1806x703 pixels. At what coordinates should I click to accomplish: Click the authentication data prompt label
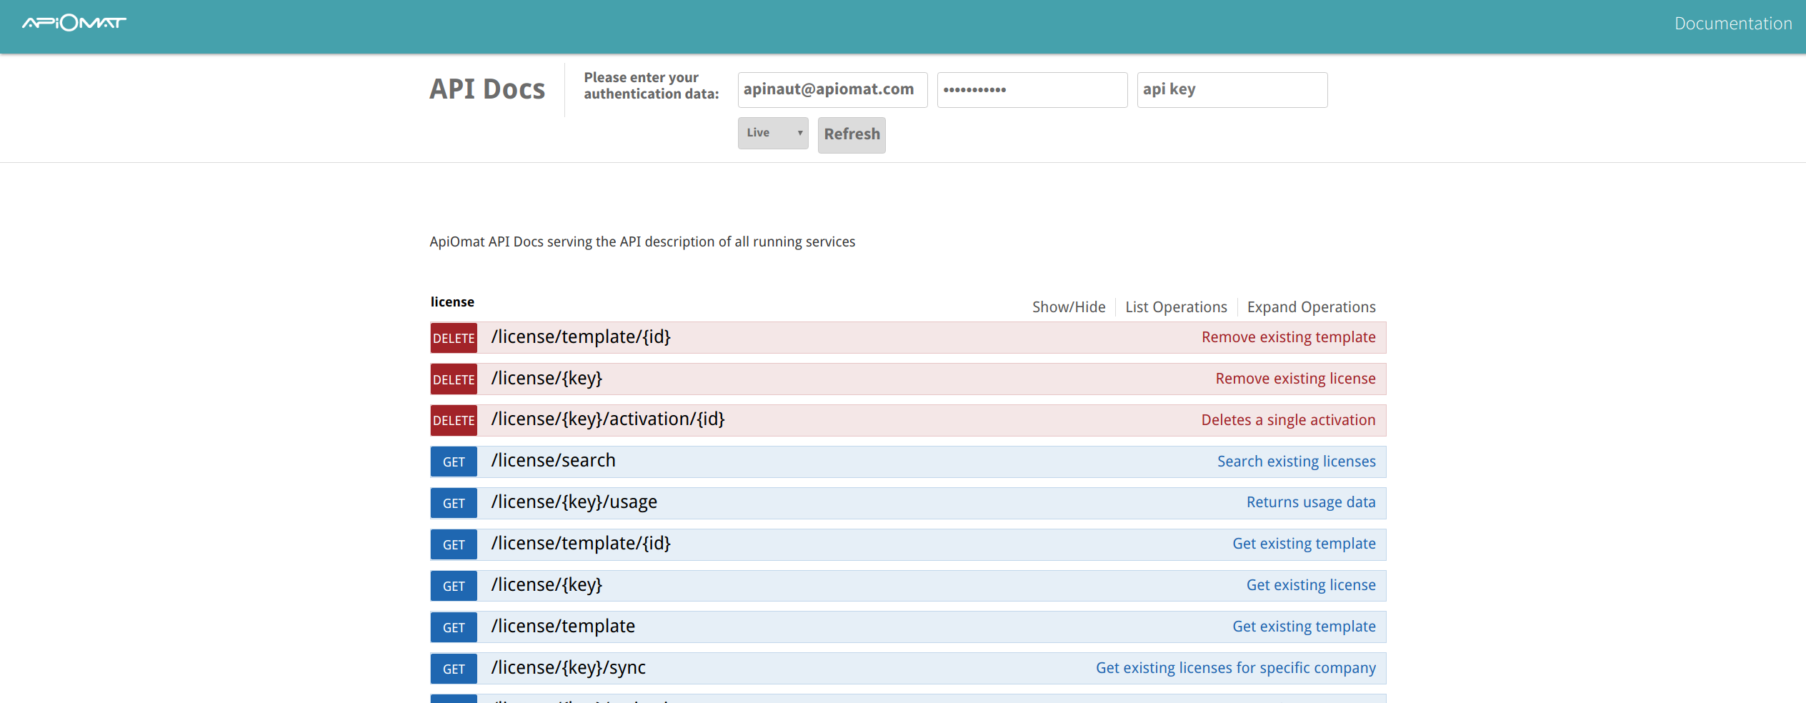point(651,86)
